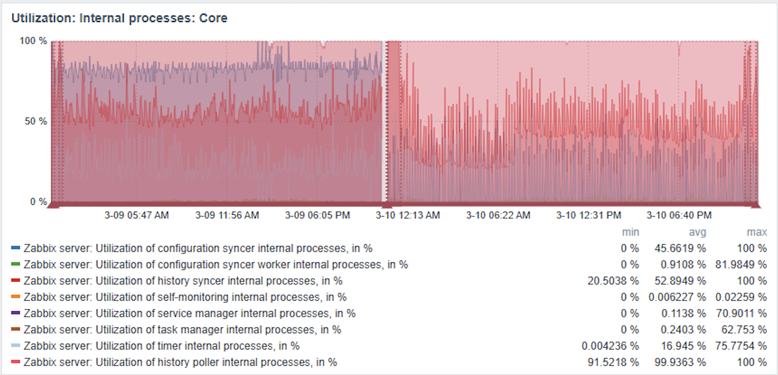Click the purple service manager legend swatch
The height and width of the screenshot is (375, 778).
tap(16, 313)
